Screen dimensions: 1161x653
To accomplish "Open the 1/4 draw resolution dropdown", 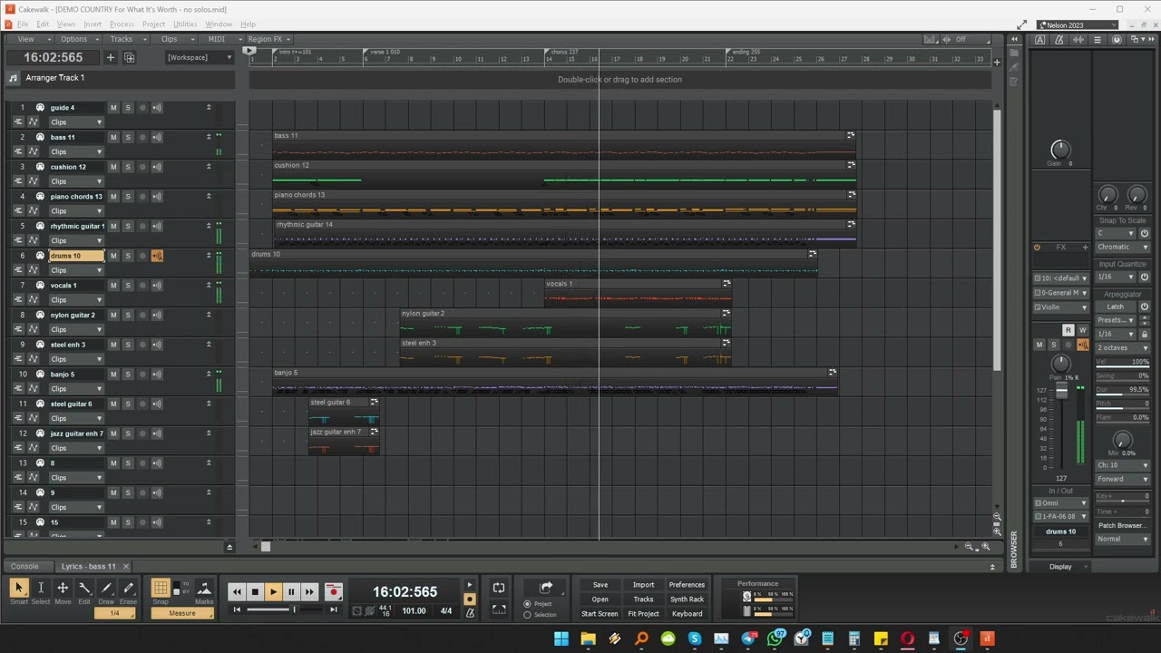I will coord(115,614).
